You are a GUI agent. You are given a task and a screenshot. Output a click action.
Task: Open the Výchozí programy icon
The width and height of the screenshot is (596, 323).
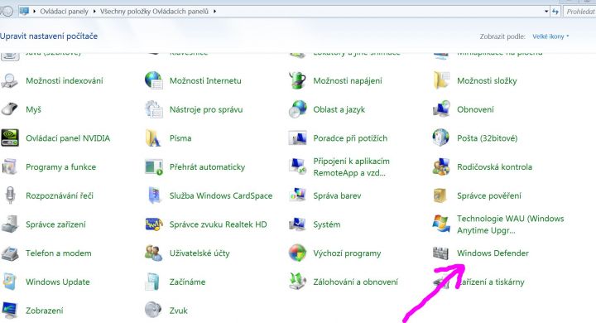pyautogui.click(x=298, y=253)
